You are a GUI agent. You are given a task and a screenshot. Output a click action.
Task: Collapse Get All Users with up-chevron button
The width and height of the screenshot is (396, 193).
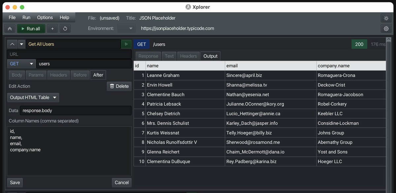click(x=12, y=44)
